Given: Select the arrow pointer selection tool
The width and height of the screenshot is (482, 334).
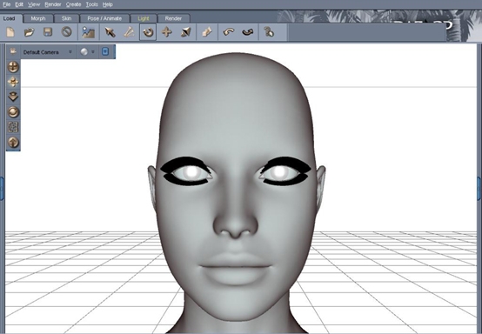Looking at the screenshot, I should click(110, 32).
